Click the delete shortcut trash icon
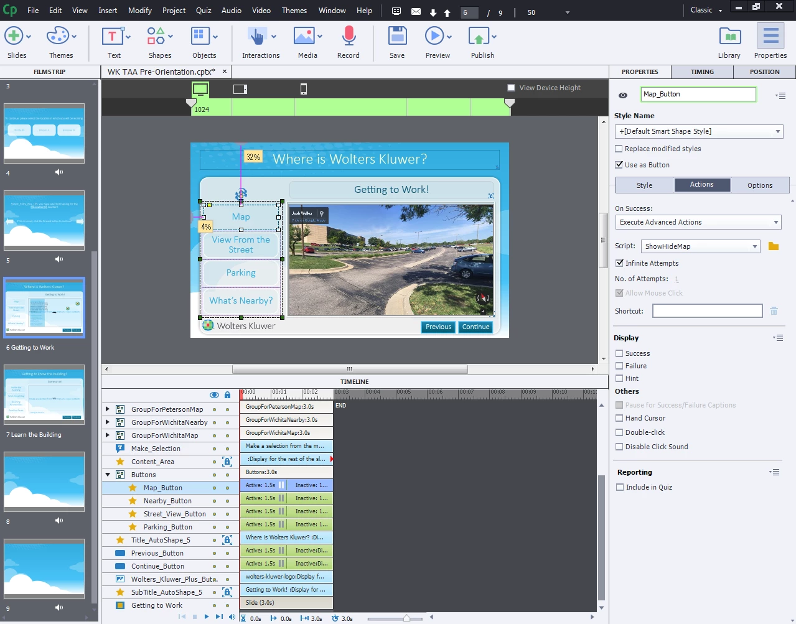The width and height of the screenshot is (796, 624). click(774, 311)
